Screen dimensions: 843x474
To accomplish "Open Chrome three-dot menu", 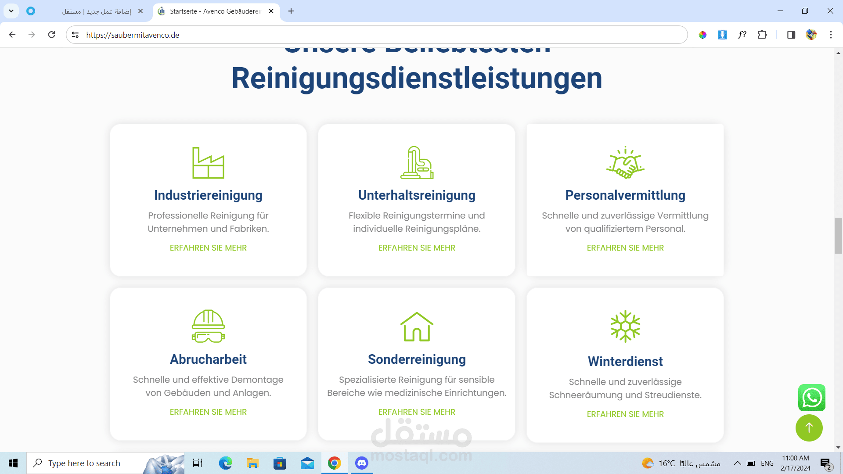I will [x=831, y=35].
